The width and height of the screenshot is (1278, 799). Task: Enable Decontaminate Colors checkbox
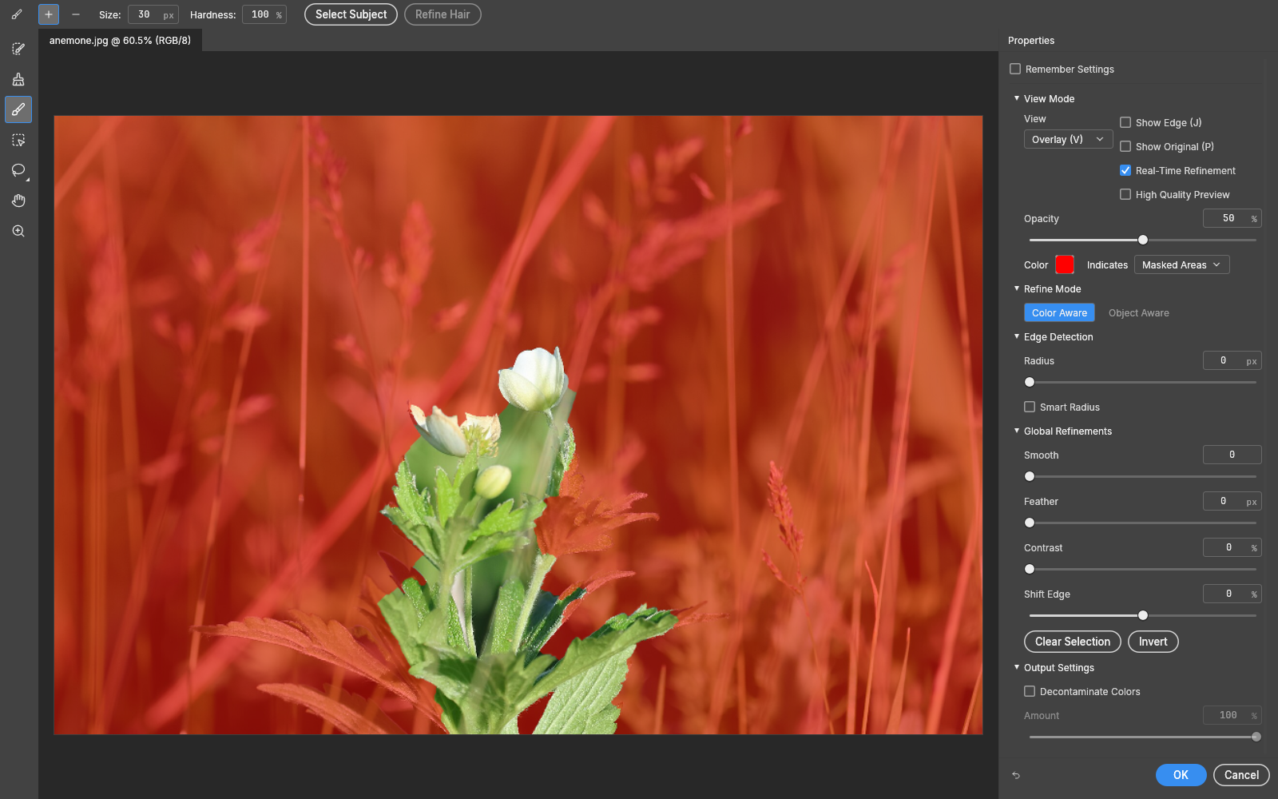click(x=1030, y=691)
